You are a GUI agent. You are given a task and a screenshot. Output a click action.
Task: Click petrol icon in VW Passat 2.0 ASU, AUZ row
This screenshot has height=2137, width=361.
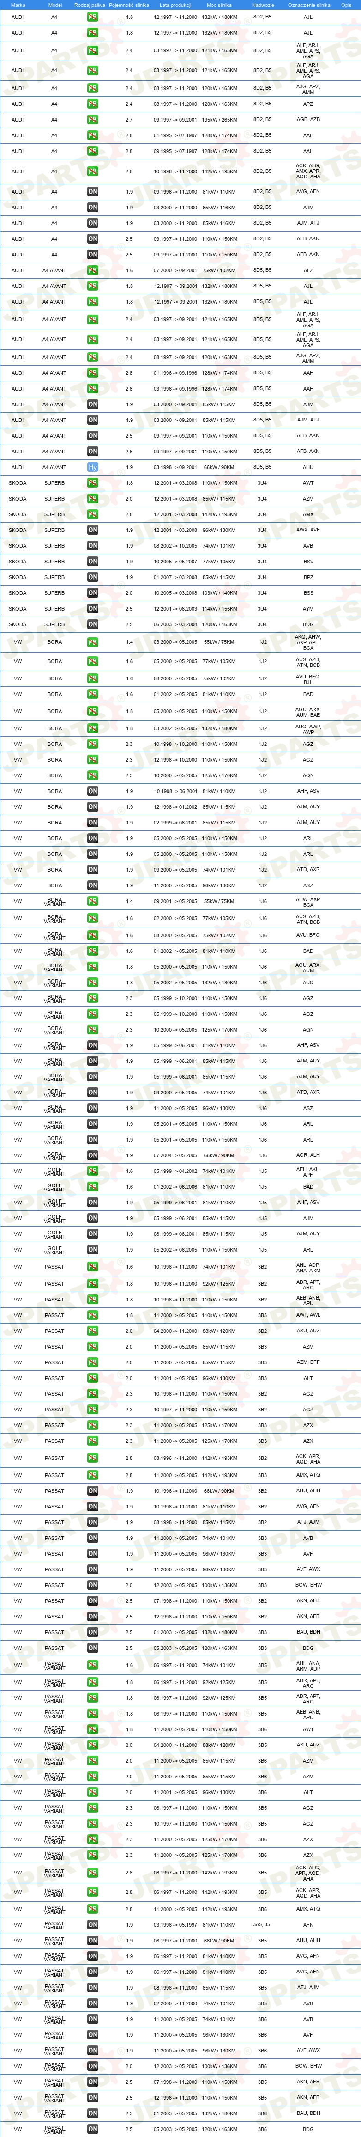tap(93, 1331)
